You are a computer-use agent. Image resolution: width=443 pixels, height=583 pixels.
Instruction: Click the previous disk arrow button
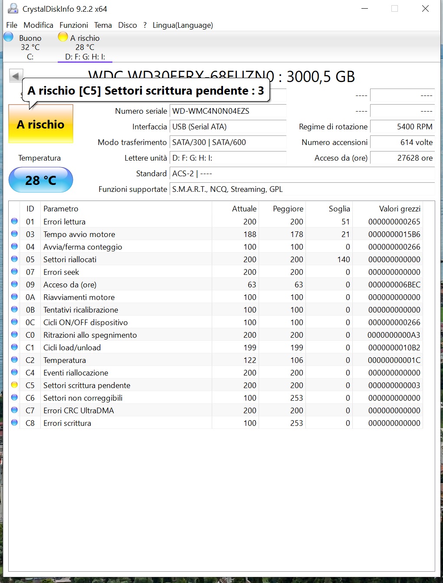click(16, 76)
